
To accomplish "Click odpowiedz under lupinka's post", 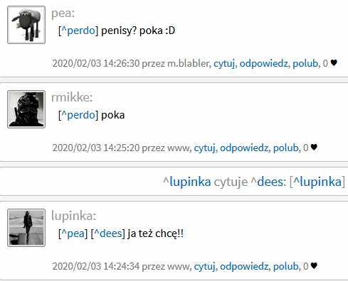I will [244, 266].
